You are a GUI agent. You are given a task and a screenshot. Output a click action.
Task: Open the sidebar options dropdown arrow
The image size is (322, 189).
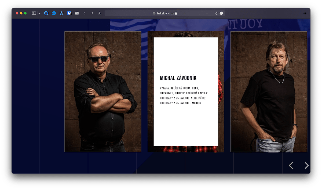pyautogui.click(x=39, y=13)
